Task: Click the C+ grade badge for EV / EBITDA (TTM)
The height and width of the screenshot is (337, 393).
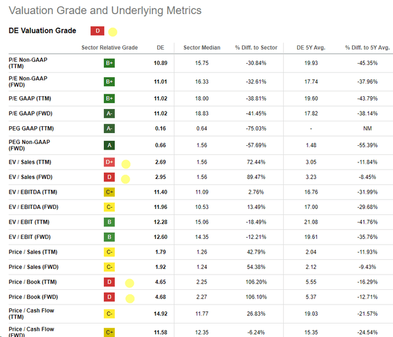Action: tap(109, 192)
